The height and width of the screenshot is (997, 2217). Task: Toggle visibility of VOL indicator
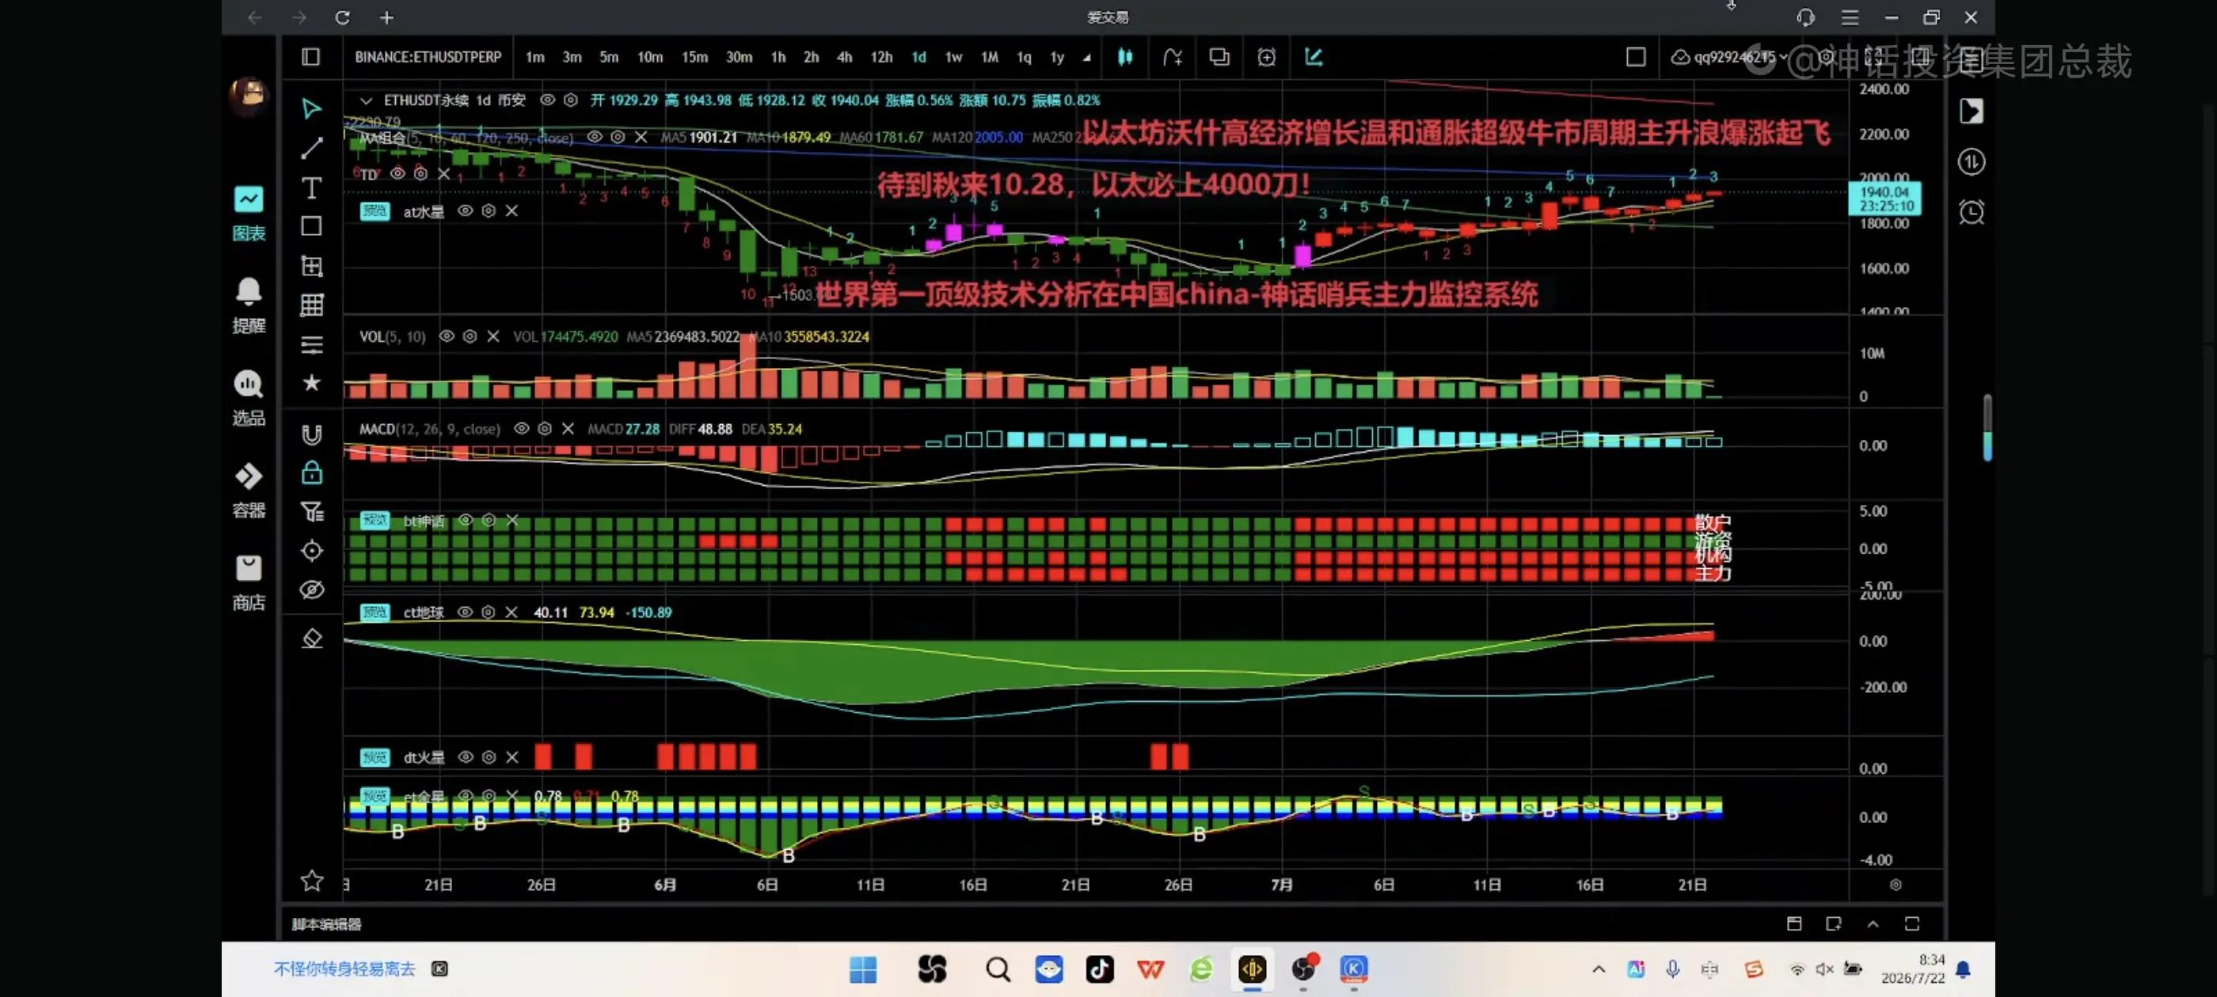[446, 336]
